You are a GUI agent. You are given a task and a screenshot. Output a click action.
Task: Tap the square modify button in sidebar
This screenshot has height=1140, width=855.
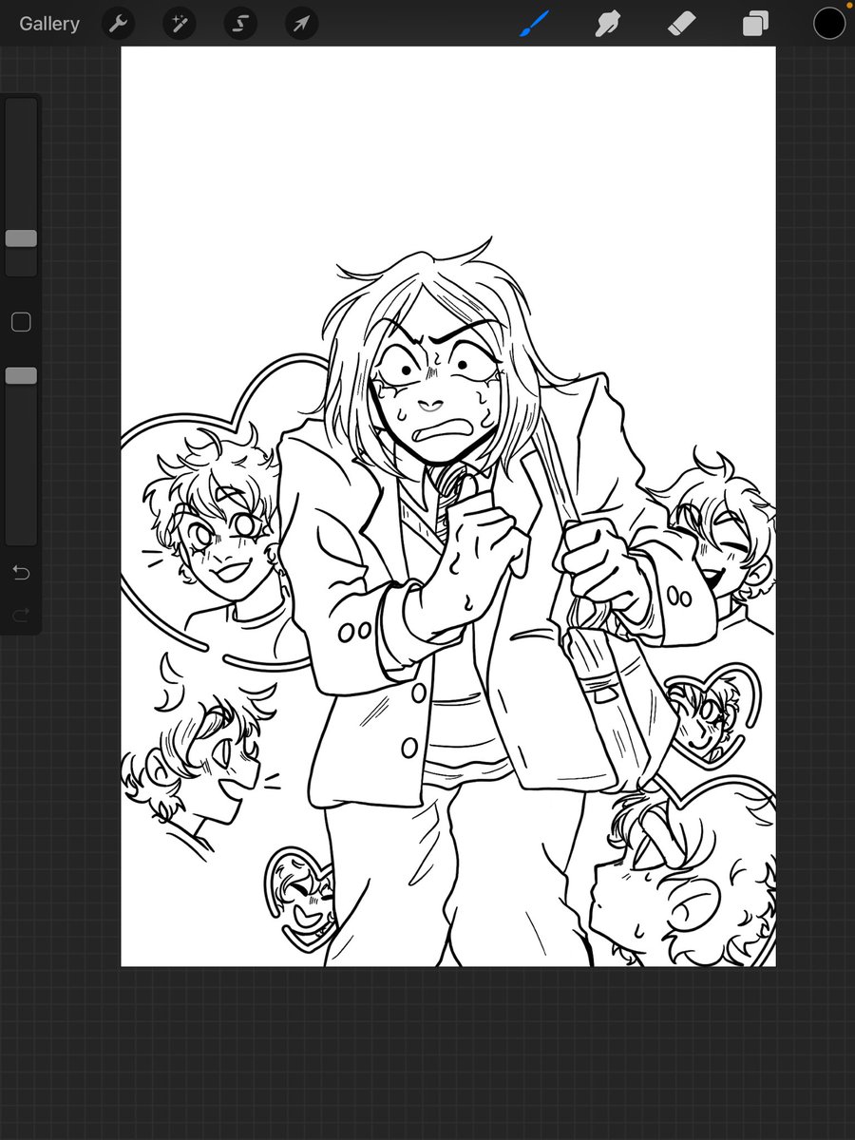pyautogui.click(x=21, y=322)
